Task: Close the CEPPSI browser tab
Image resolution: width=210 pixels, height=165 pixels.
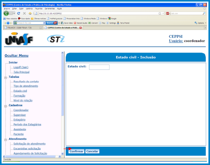Action: 80,28
